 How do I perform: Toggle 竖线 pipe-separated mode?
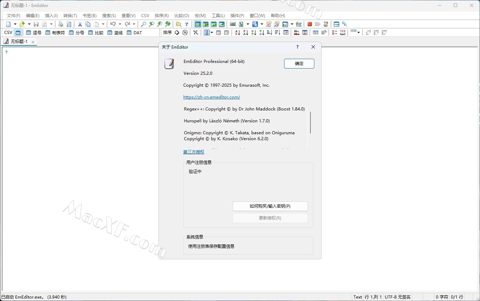[x=115, y=33]
